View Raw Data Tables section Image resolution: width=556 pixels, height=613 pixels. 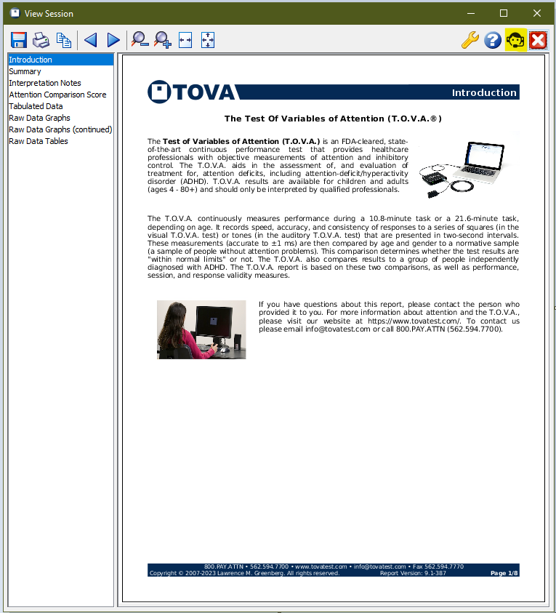point(60,141)
